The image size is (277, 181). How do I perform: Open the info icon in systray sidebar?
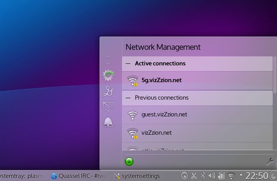108,60
